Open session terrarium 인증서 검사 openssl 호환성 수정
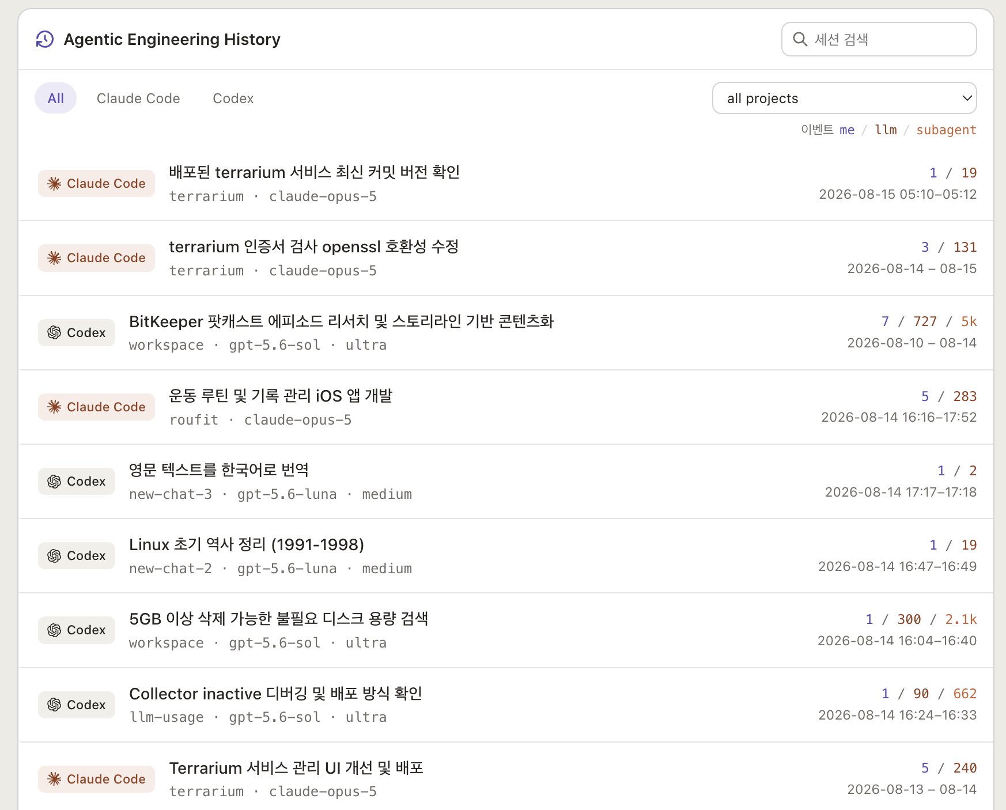The height and width of the screenshot is (810, 1006). pos(313,247)
